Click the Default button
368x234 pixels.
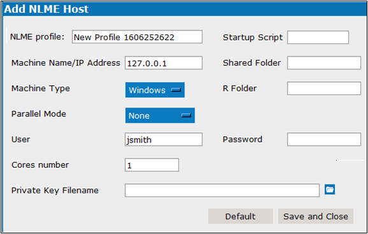(x=241, y=216)
